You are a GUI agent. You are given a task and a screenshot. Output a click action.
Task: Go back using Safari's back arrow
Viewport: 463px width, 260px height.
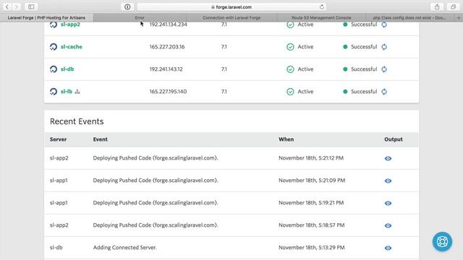(x=7, y=6)
